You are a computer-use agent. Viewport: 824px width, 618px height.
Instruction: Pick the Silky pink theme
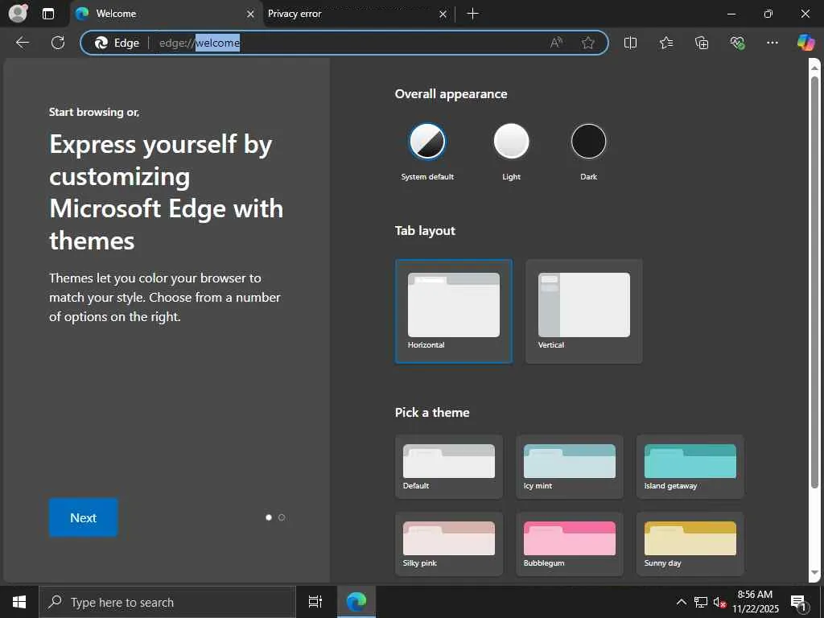449,544
